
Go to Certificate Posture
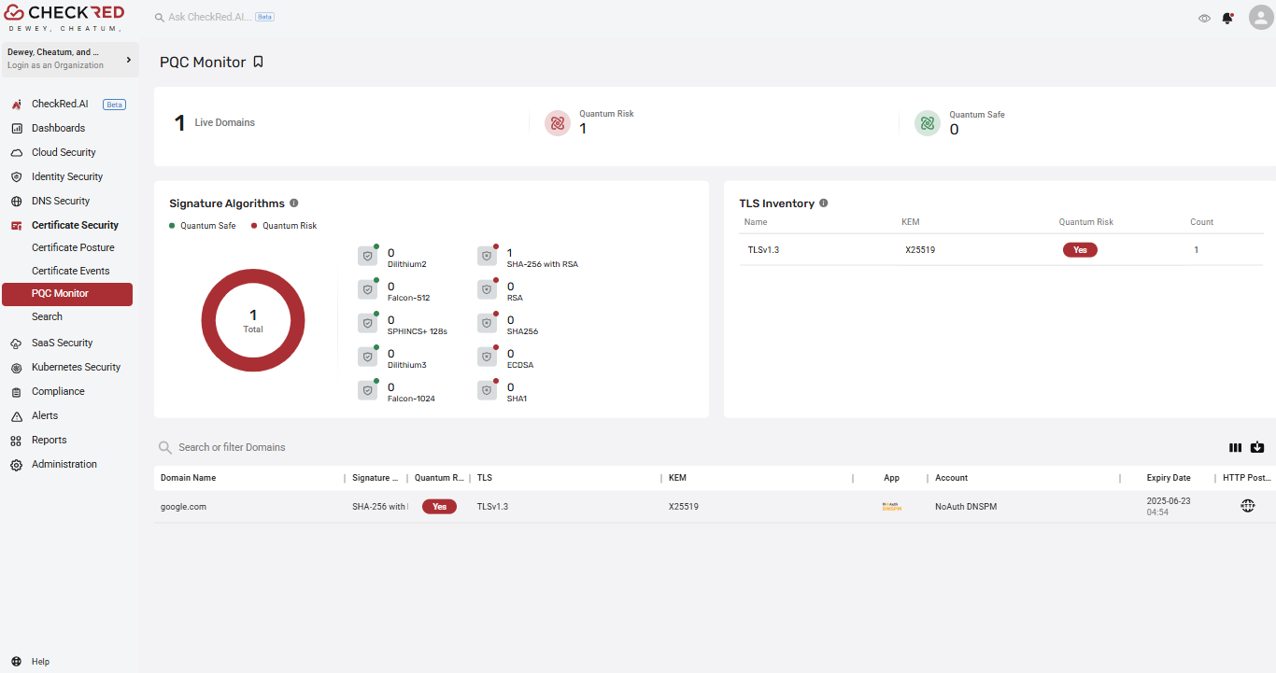[x=73, y=247]
